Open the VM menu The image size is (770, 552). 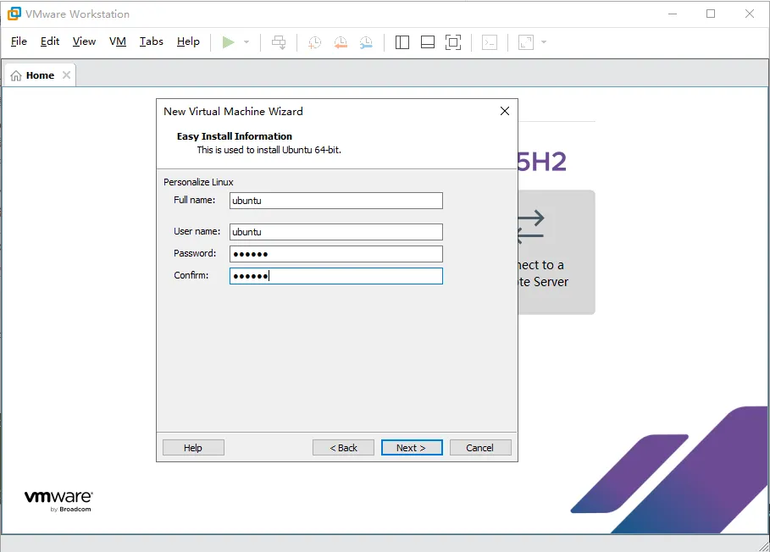(x=118, y=41)
